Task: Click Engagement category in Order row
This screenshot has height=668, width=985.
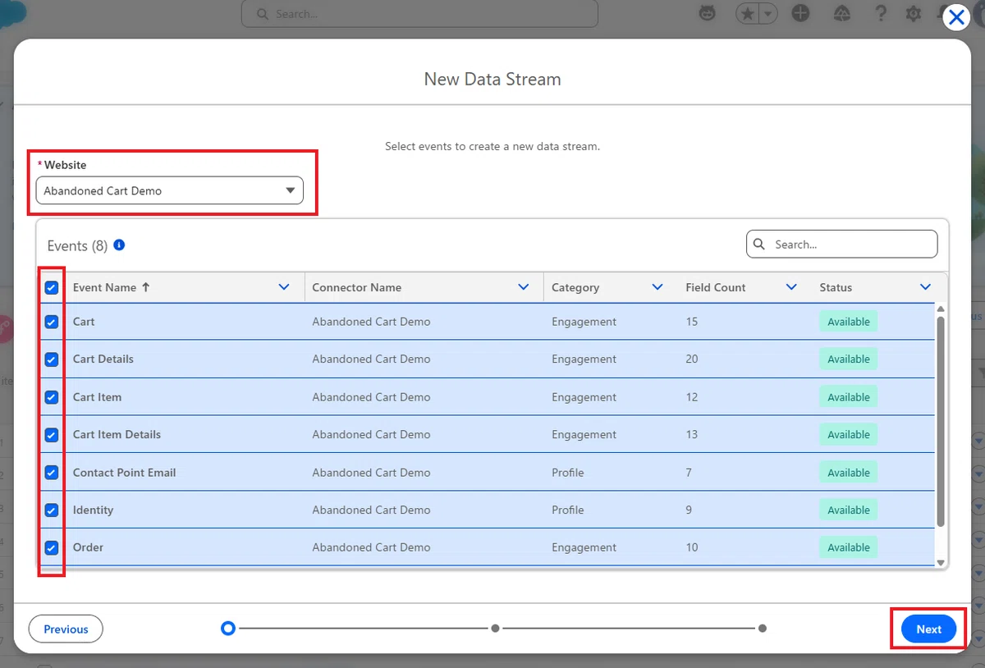Action: click(x=584, y=547)
